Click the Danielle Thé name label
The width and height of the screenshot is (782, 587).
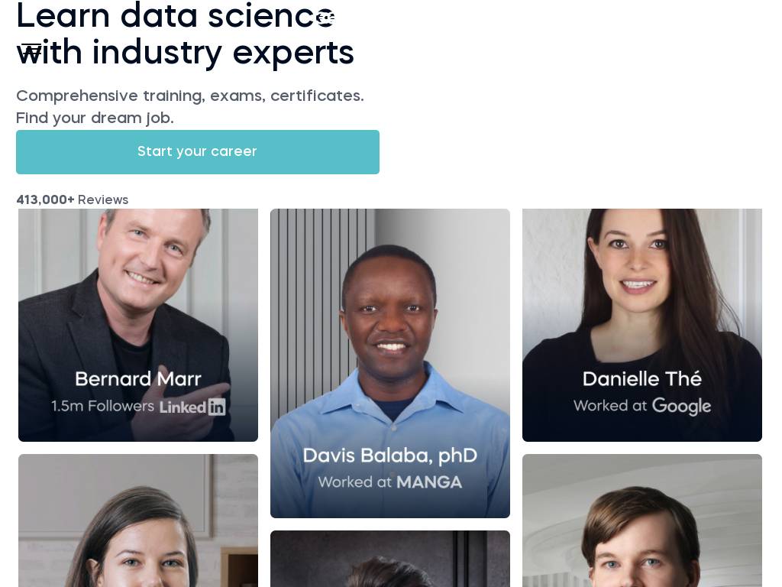(x=642, y=379)
